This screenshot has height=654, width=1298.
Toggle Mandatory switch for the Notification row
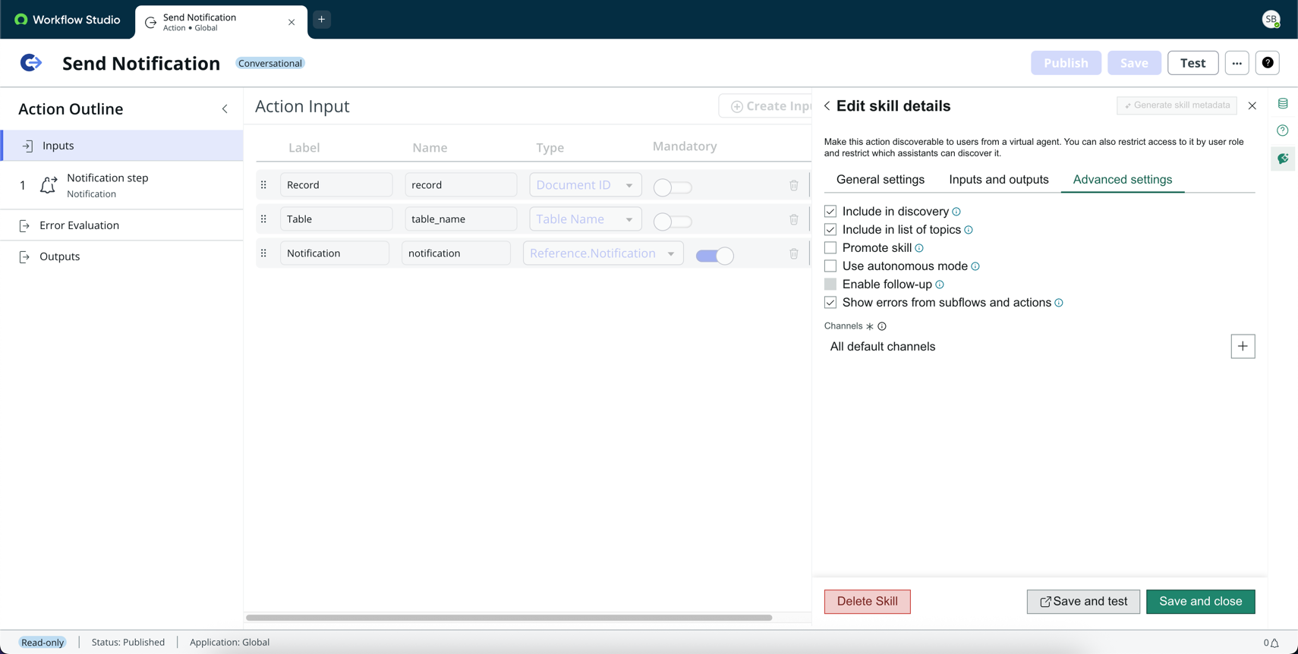714,256
